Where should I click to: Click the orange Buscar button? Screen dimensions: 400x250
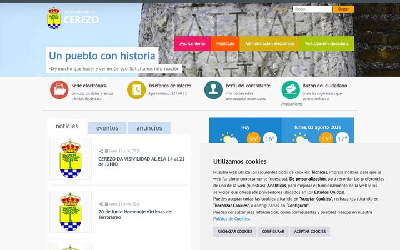coord(343,9)
